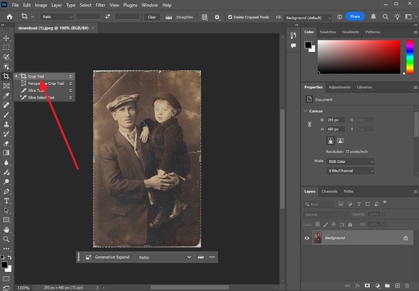Screen dimensions: 419x291
Task: Select the Move tool
Action: tap(6, 38)
